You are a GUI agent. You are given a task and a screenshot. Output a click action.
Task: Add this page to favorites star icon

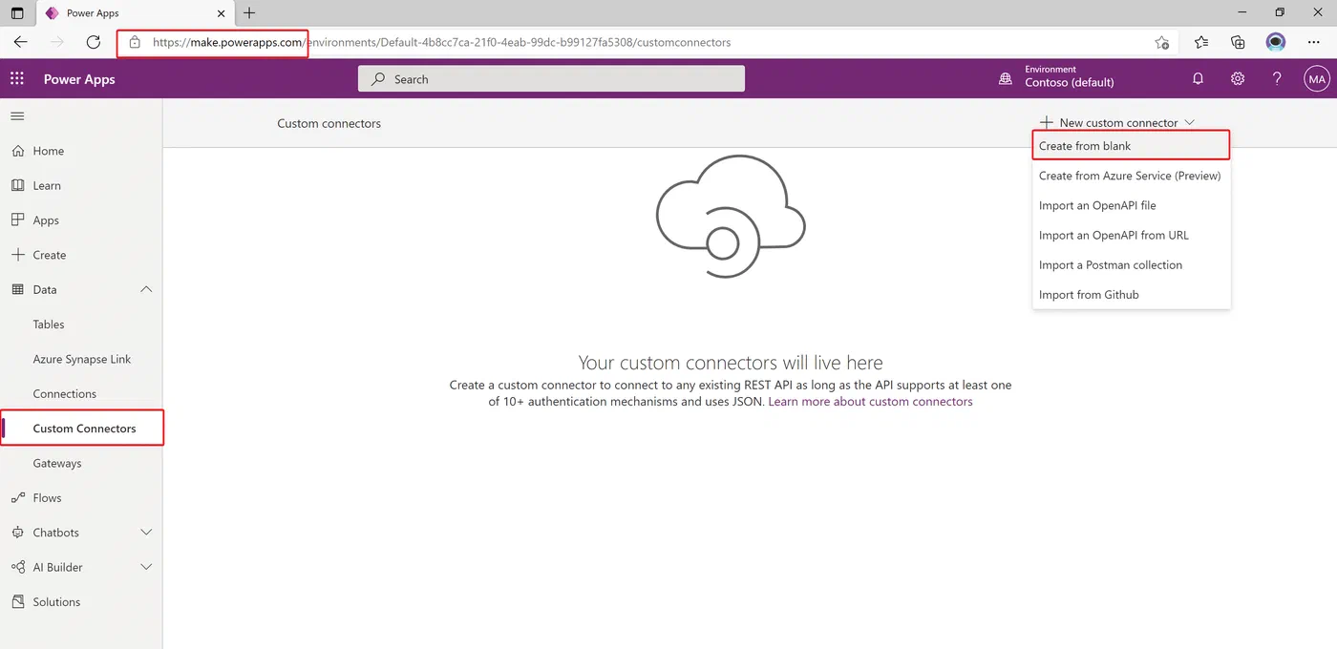[x=1161, y=42]
